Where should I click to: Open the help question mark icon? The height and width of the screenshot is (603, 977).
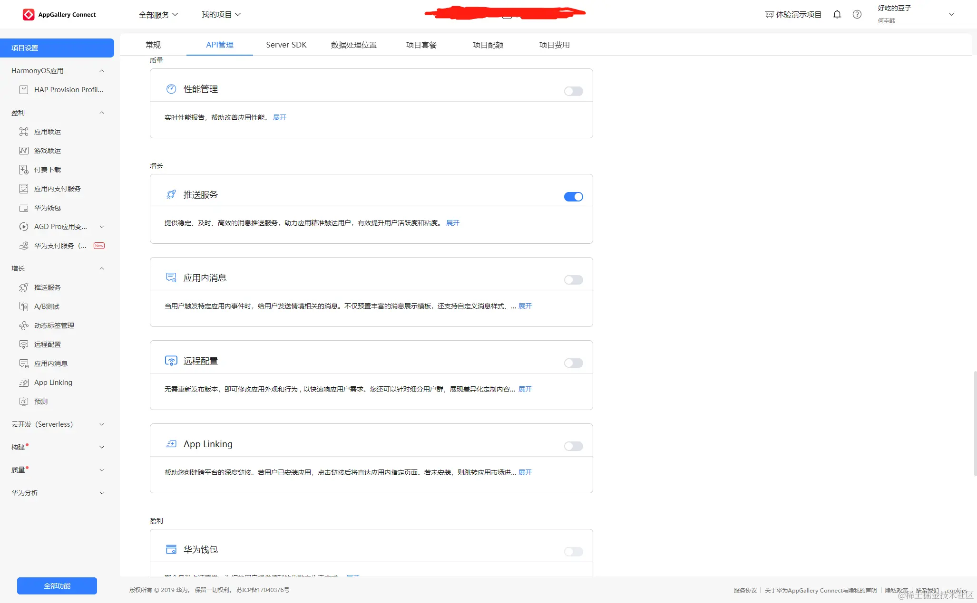coord(857,14)
